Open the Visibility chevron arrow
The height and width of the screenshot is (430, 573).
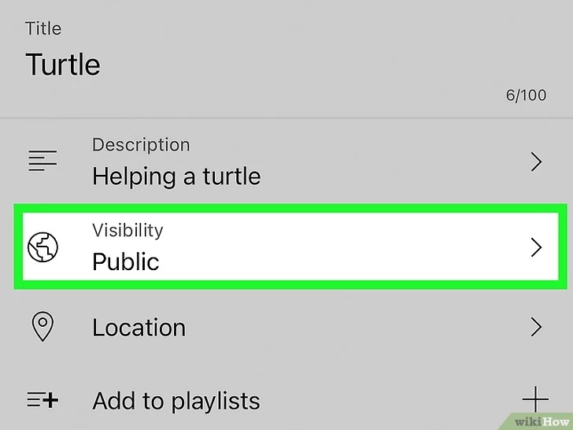536,247
